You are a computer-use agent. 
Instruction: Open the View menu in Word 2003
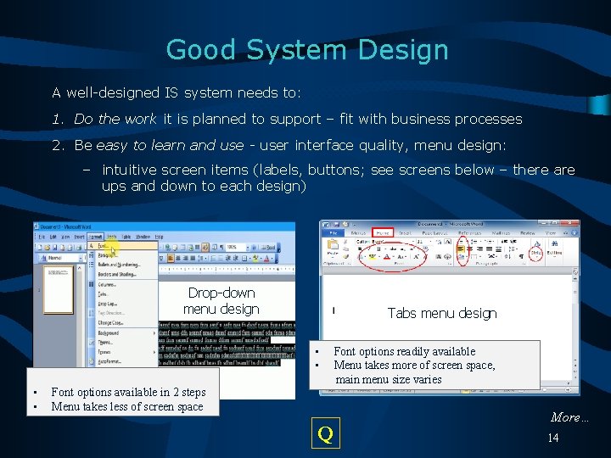pyautogui.click(x=65, y=237)
